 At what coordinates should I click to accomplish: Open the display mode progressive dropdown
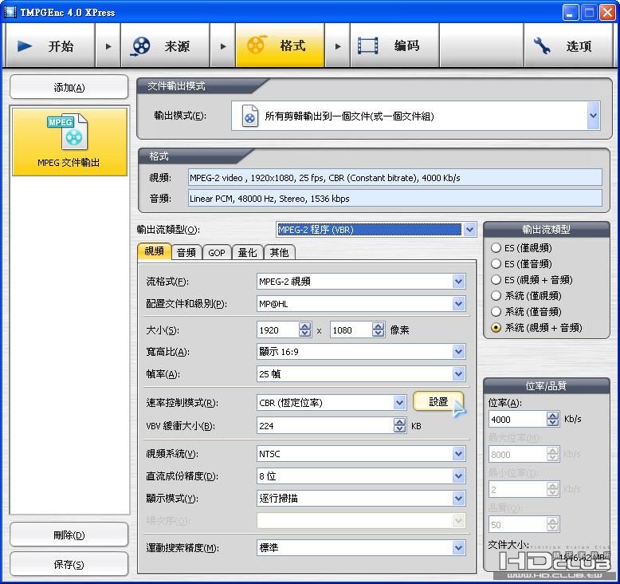click(x=459, y=498)
